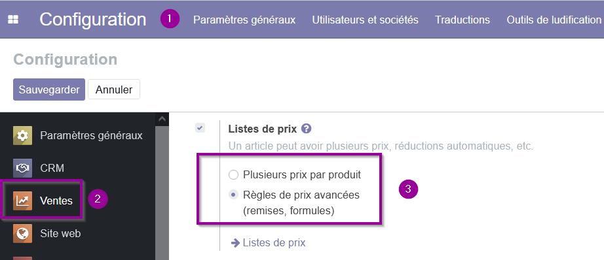Open the Listes de prix link
Image resolution: width=604 pixels, height=260 pixels.
274,243
